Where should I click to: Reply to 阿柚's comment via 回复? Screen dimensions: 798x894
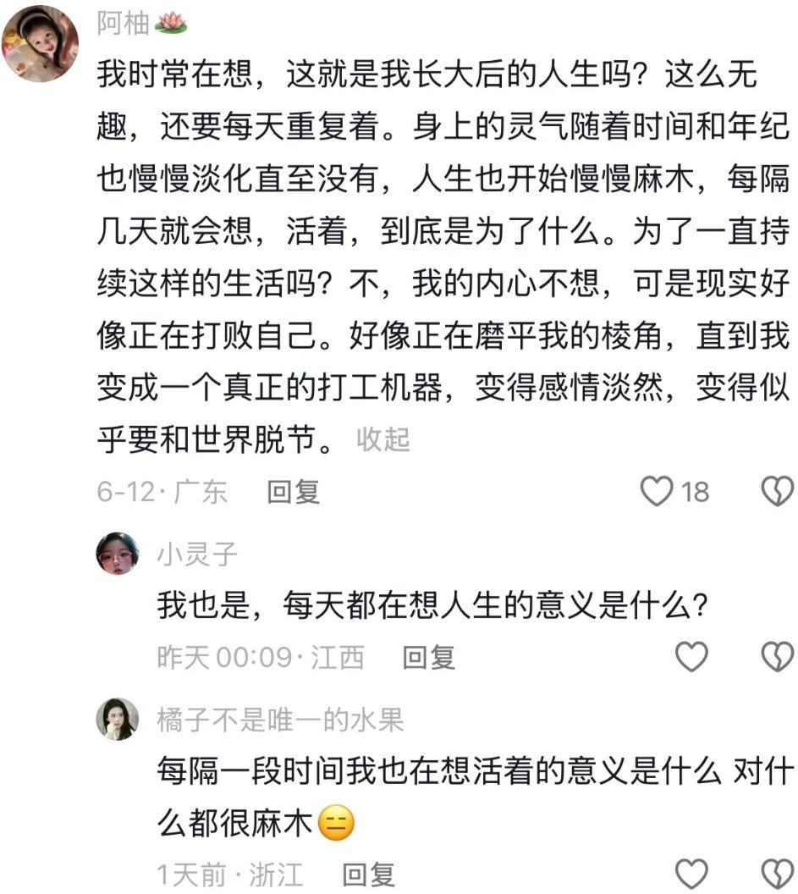click(294, 492)
